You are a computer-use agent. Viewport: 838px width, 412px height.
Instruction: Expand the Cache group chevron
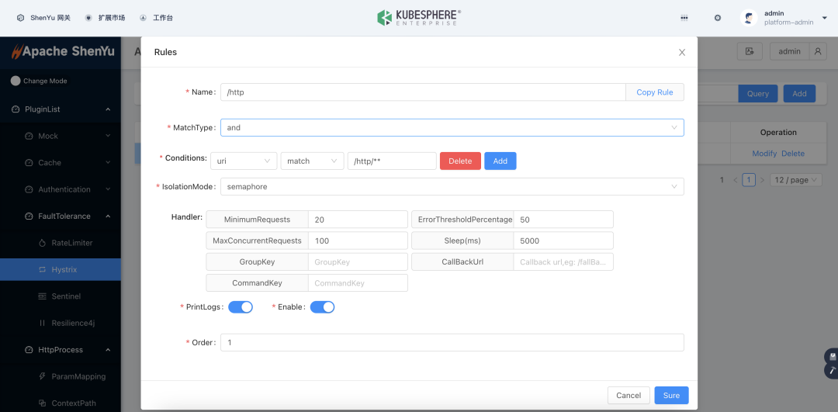coord(108,162)
